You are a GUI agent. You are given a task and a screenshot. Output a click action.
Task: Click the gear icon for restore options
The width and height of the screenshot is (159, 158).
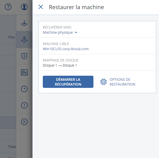click(104, 82)
